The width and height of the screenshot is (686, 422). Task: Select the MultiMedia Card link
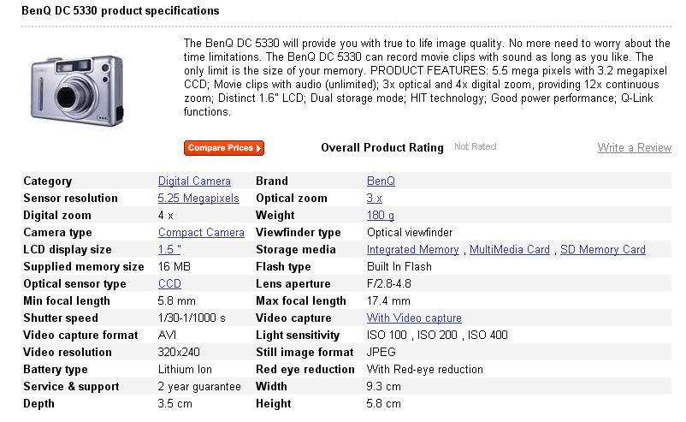pyautogui.click(x=510, y=250)
